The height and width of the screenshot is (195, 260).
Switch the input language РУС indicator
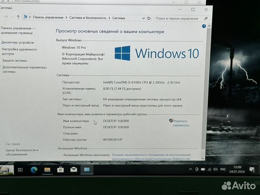(223, 169)
